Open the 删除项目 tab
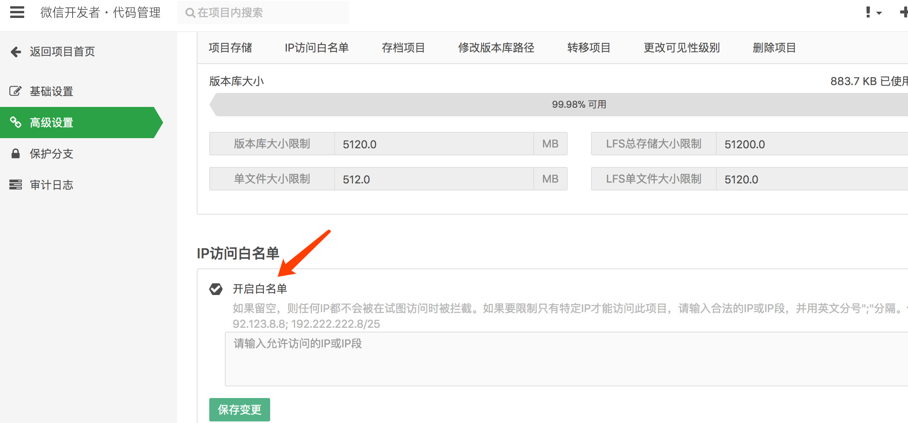 click(774, 48)
